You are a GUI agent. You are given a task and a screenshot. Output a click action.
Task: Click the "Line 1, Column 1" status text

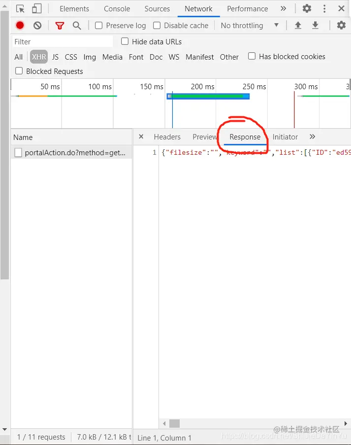coord(164,438)
